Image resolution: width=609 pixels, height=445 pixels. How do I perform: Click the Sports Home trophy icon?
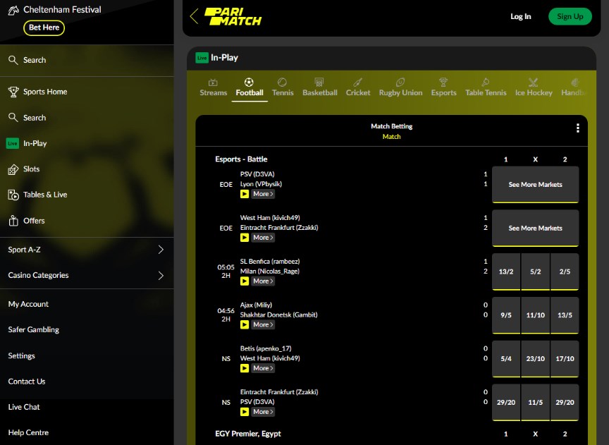(x=13, y=92)
